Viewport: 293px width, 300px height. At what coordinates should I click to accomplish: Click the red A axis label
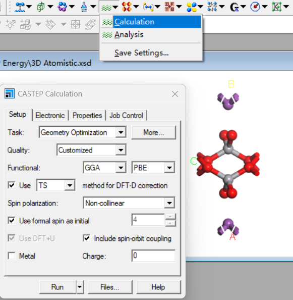pyautogui.click(x=232, y=236)
